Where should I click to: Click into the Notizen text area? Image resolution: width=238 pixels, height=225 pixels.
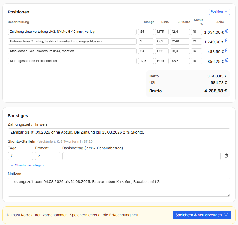pyautogui.click(x=119, y=187)
